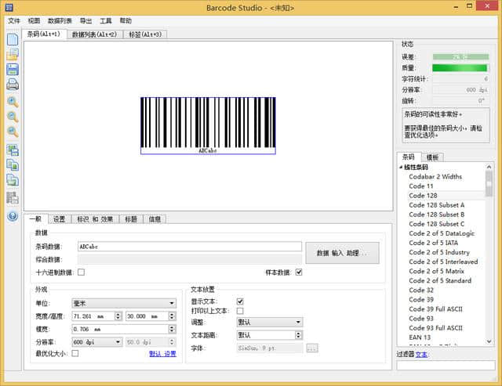Enable the 十六进制数据 checkbox
The height and width of the screenshot is (386, 502).
tap(81, 272)
